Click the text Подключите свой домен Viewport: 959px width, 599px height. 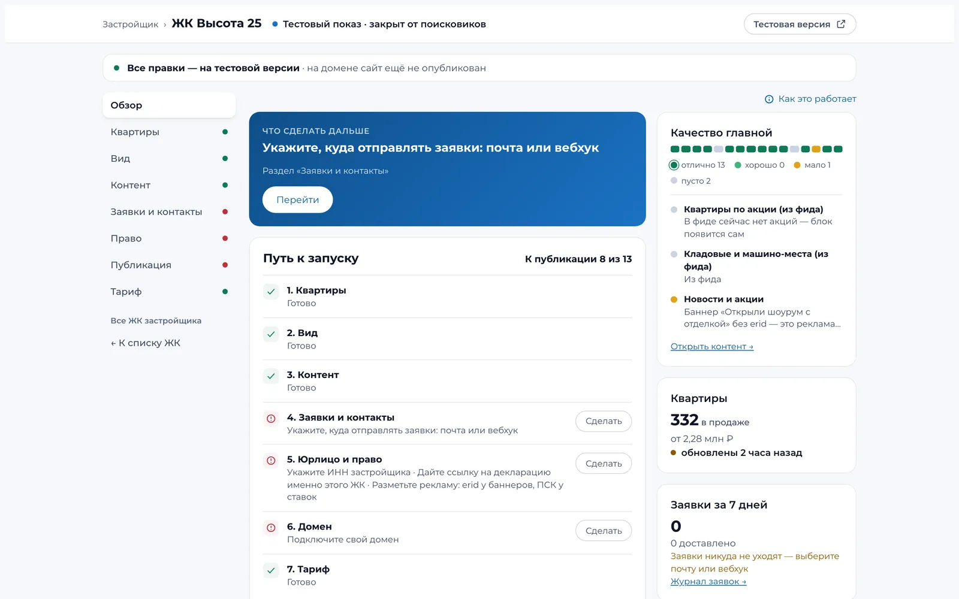[343, 540]
